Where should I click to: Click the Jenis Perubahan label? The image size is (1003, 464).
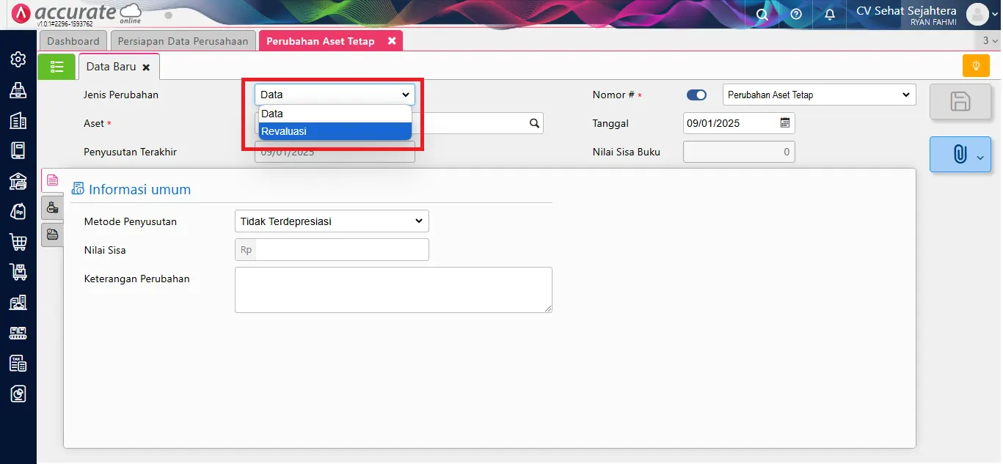click(121, 95)
